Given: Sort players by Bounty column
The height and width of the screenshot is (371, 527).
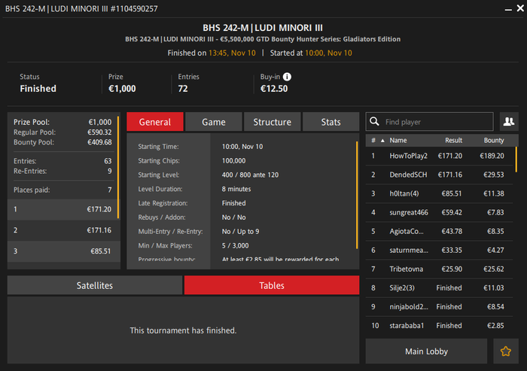Looking at the screenshot, I should point(494,141).
